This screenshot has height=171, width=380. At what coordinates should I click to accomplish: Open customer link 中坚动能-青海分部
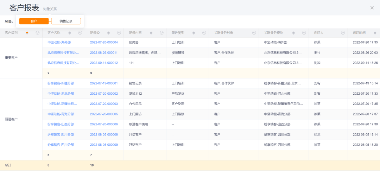61,114
